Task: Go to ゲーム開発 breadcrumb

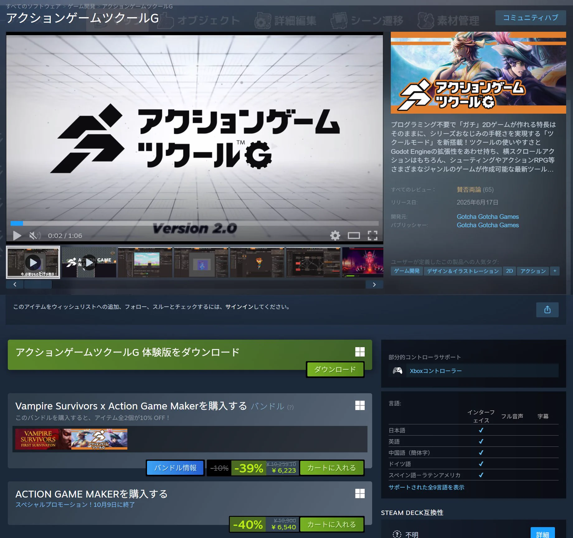Action: pos(82,6)
